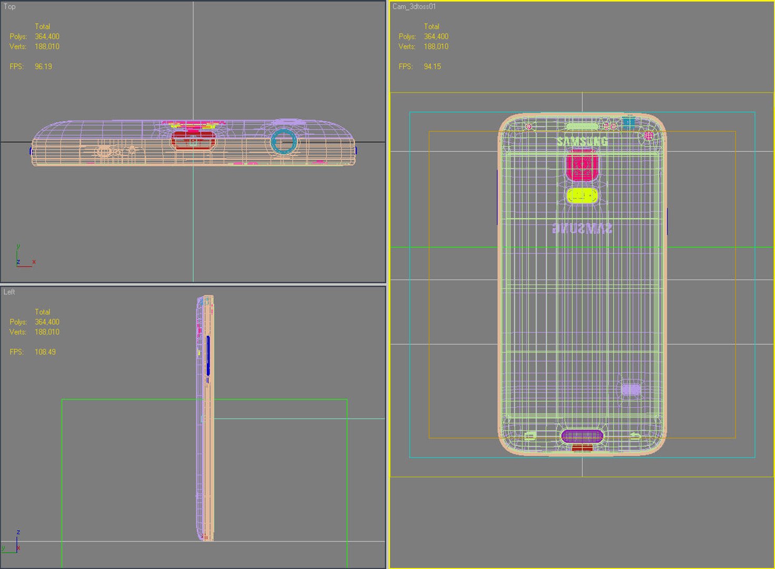Click the Left viewport FPS value 108.49
This screenshot has width=775, height=569.
pyautogui.click(x=45, y=352)
